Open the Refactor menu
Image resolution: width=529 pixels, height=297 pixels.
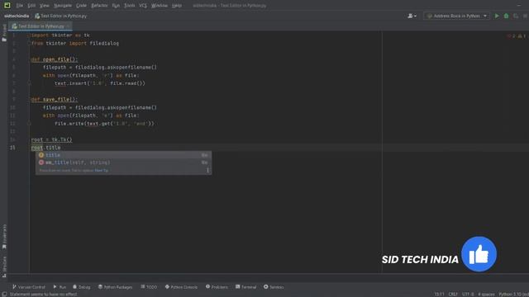pos(99,6)
